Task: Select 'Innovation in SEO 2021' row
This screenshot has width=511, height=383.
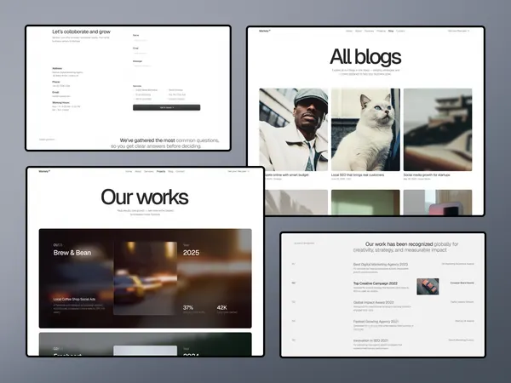Action: point(383,343)
